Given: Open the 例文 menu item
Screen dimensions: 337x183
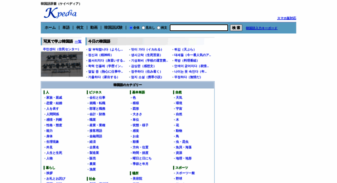Looking at the screenshot, I should click(x=80, y=28).
